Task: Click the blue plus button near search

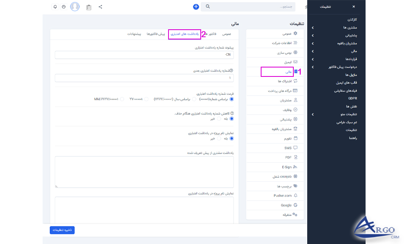Action: 196,7
